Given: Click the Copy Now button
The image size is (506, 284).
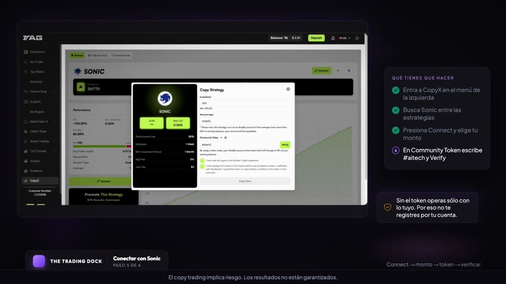Looking at the screenshot, I should point(245,181).
